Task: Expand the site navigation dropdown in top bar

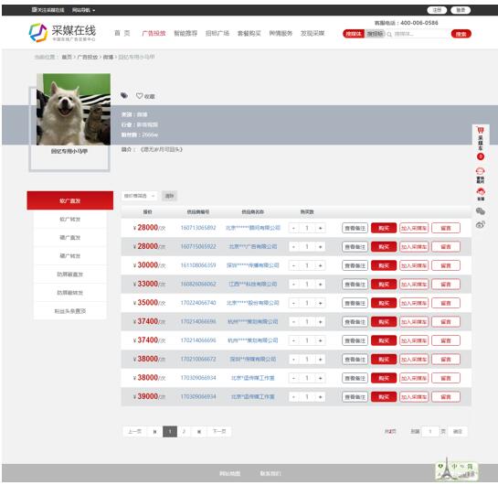Action: pos(83,10)
